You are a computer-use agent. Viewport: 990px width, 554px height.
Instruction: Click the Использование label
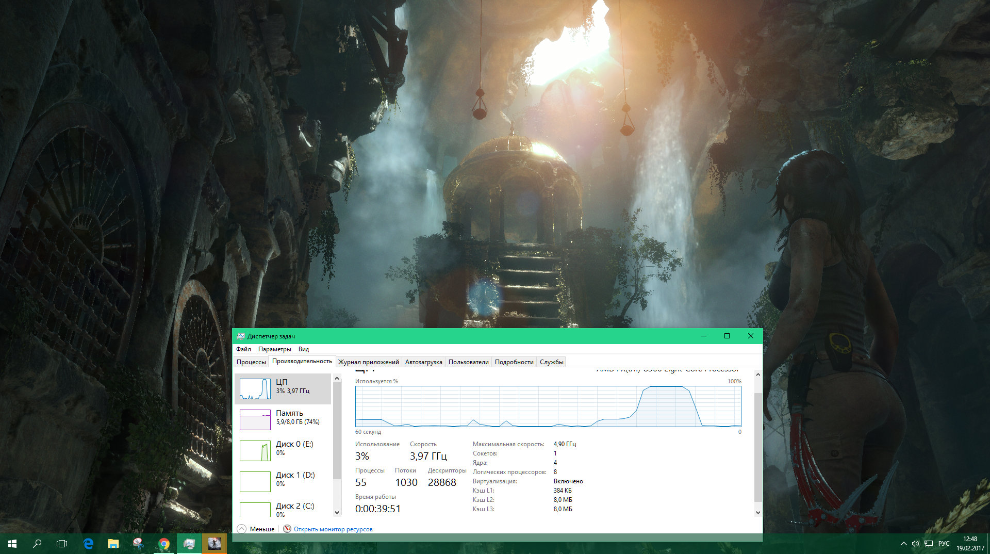point(377,444)
